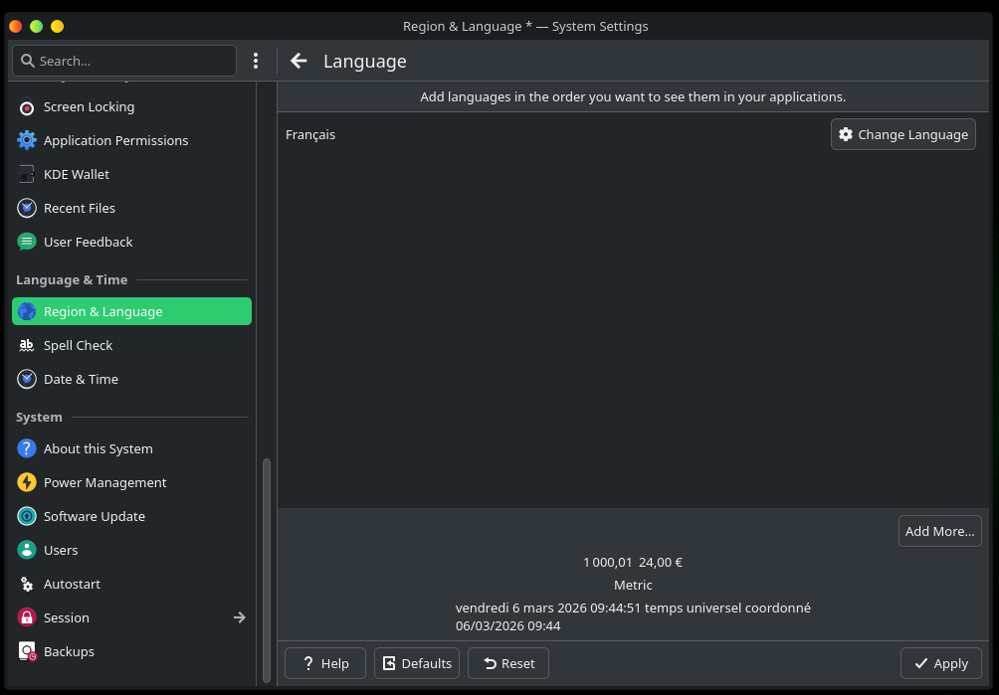This screenshot has height=695, width=999.
Task: Focus the Search input field
Action: point(129,62)
